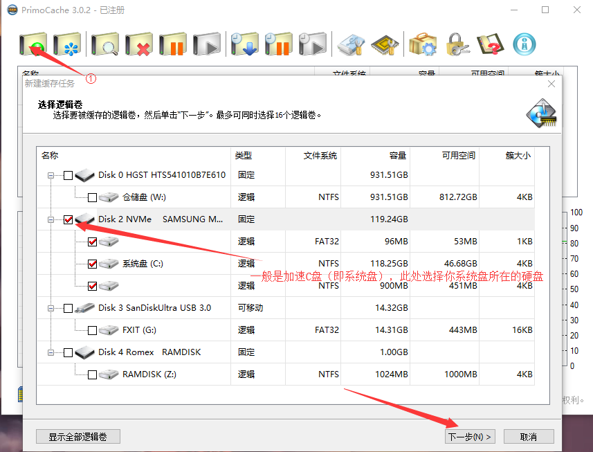Open the memory management (chip) icon
The image size is (593, 452).
385,46
